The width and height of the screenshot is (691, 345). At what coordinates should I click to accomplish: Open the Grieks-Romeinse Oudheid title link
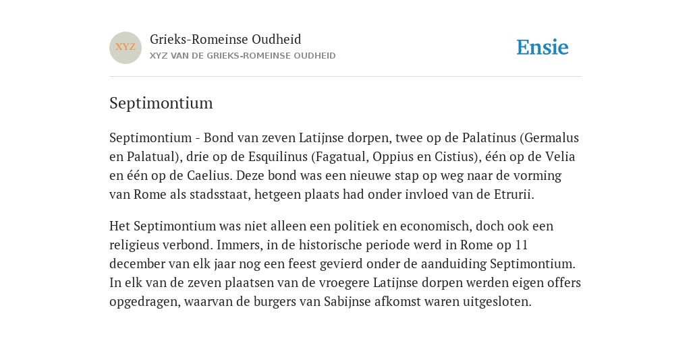tap(225, 39)
